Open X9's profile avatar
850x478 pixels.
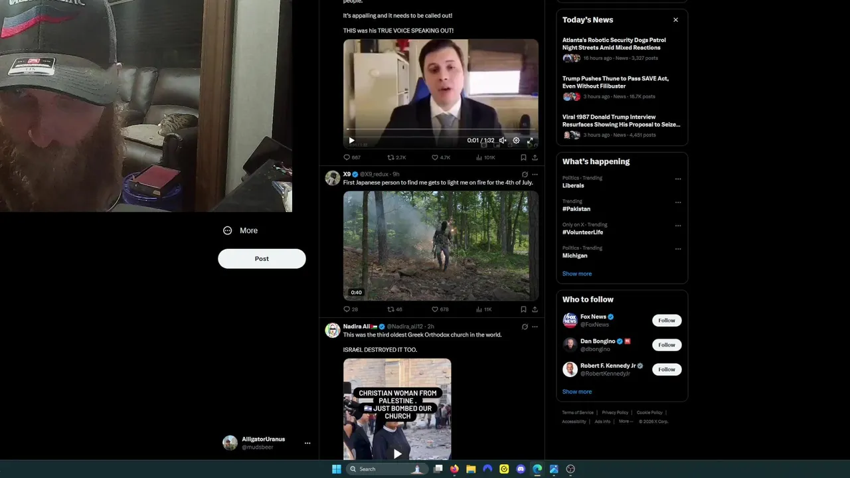pos(332,178)
